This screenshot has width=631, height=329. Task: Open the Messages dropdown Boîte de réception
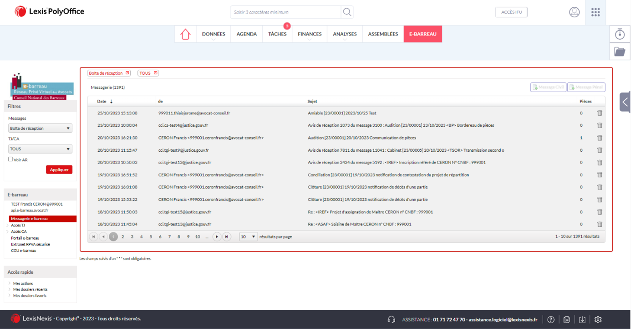point(40,129)
